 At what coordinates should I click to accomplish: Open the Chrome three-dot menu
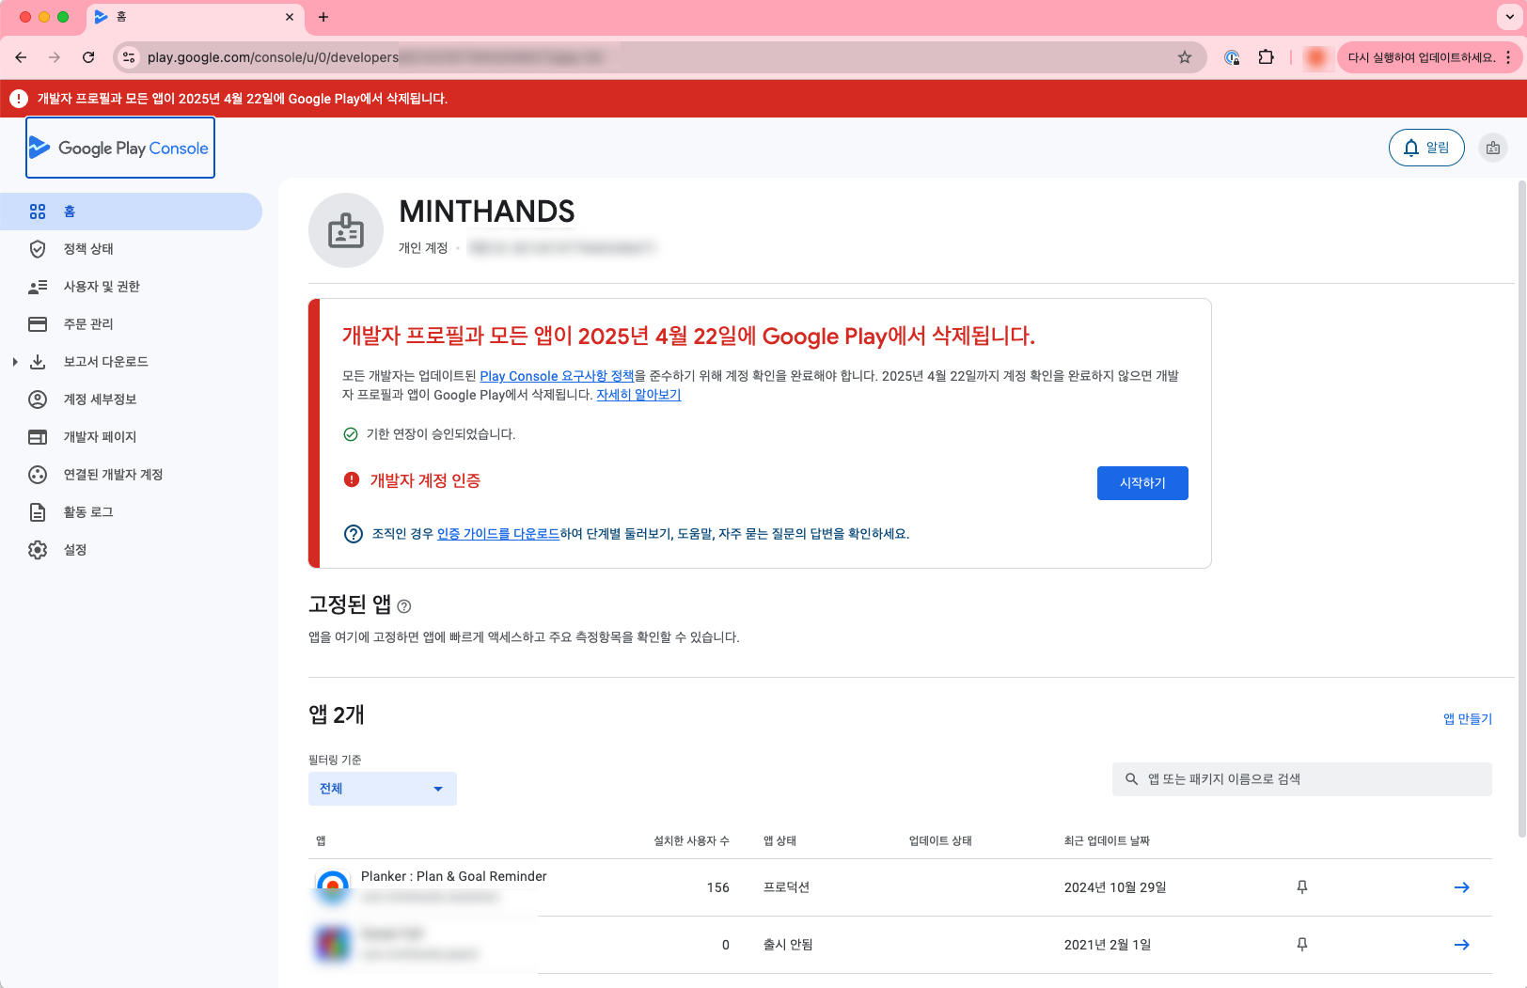pos(1508,57)
